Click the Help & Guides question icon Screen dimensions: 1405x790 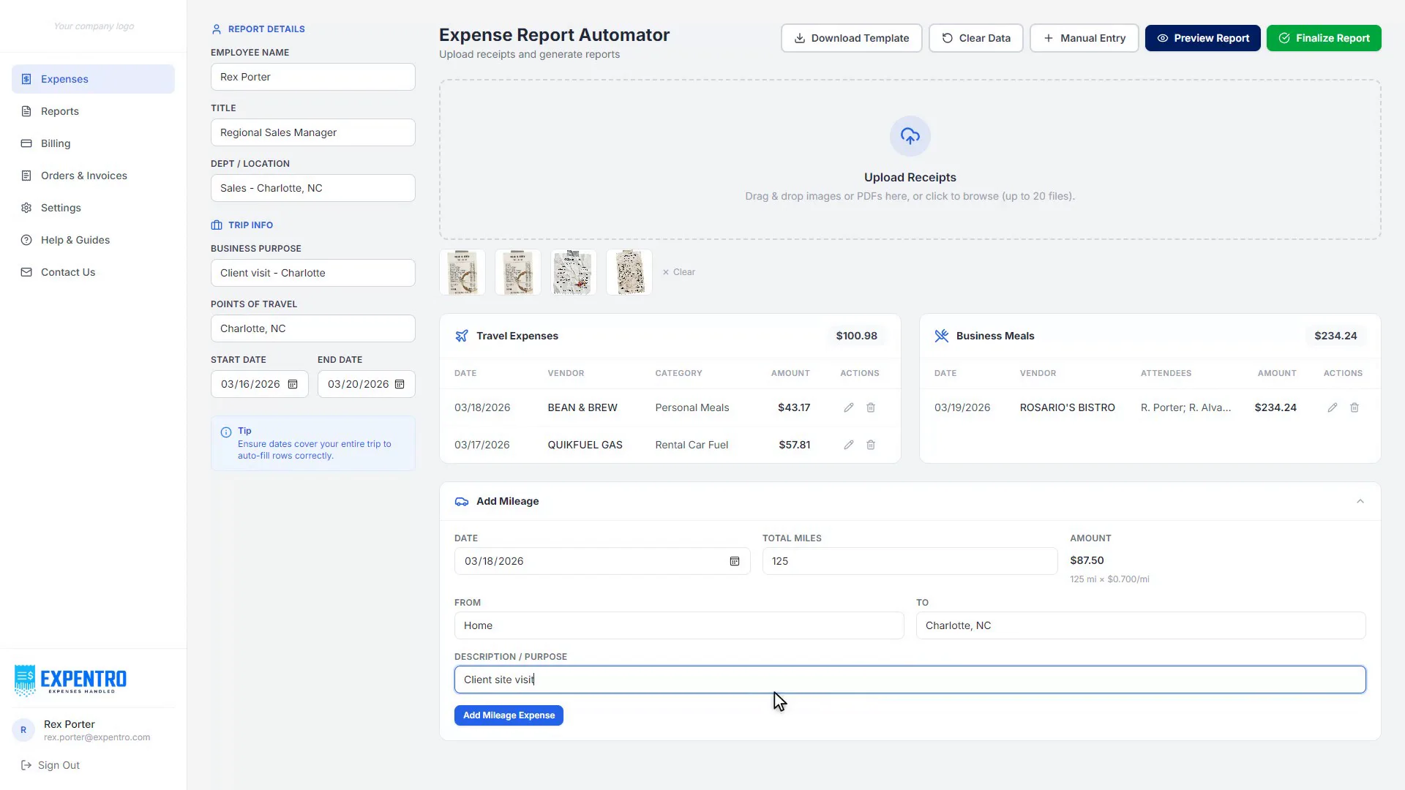point(26,240)
